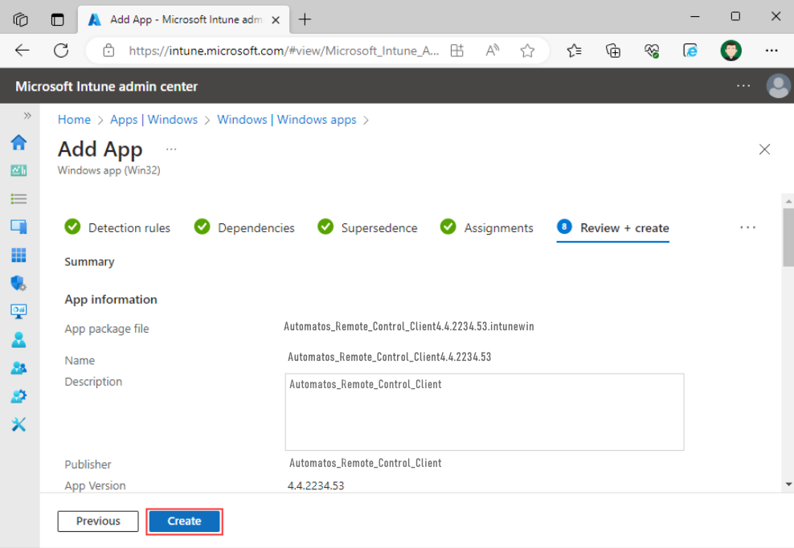
Task: Click the Internet Explorer mode icon
Action: (x=690, y=50)
